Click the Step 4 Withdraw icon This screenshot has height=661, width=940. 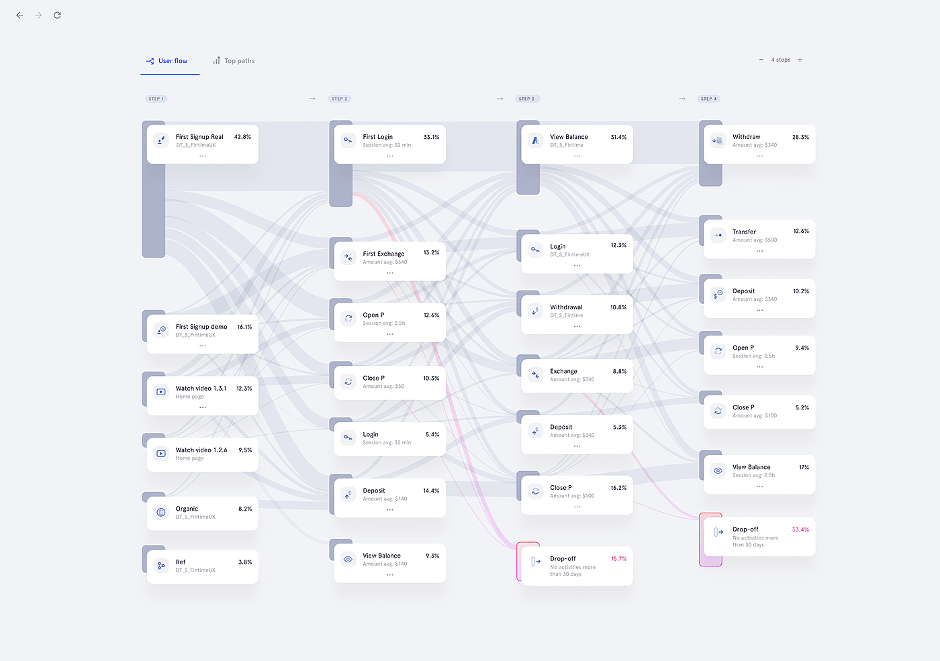pyautogui.click(x=718, y=141)
